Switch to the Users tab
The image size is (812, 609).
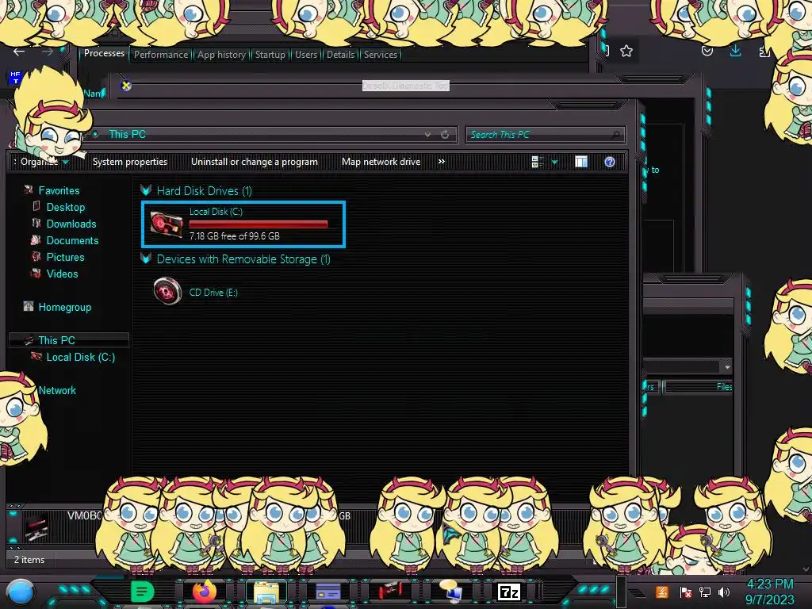306,55
